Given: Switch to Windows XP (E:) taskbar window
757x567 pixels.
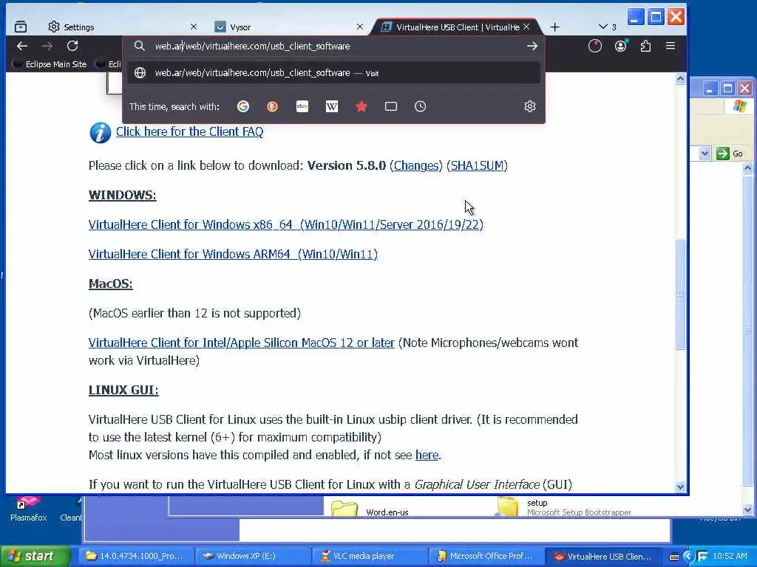Looking at the screenshot, I should tap(253, 557).
